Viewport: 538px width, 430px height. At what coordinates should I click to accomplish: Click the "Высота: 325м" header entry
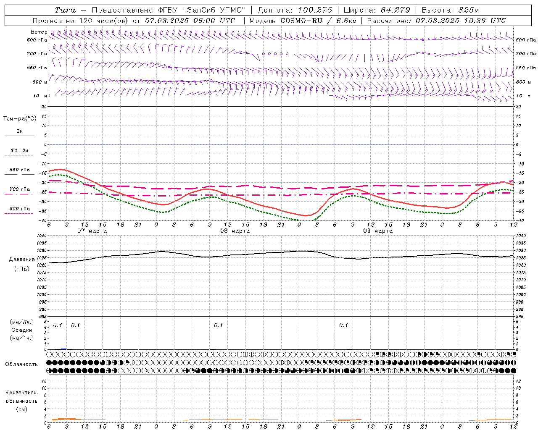(x=450, y=10)
